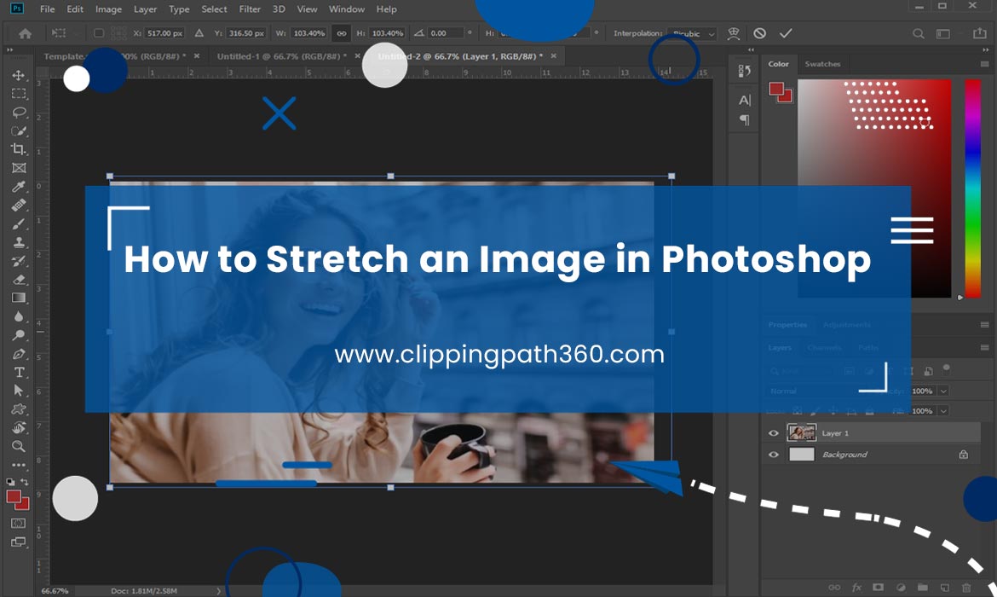
Task: Reset default foreground and background colors
Action: click(11, 482)
